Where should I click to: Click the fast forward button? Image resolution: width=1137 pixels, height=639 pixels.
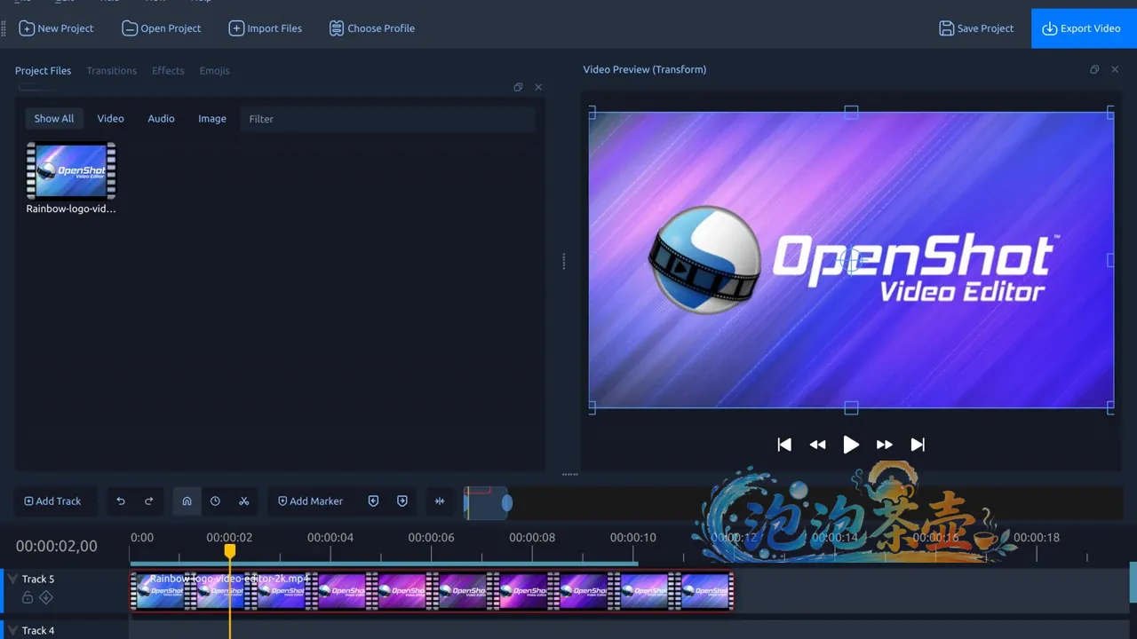coord(885,445)
